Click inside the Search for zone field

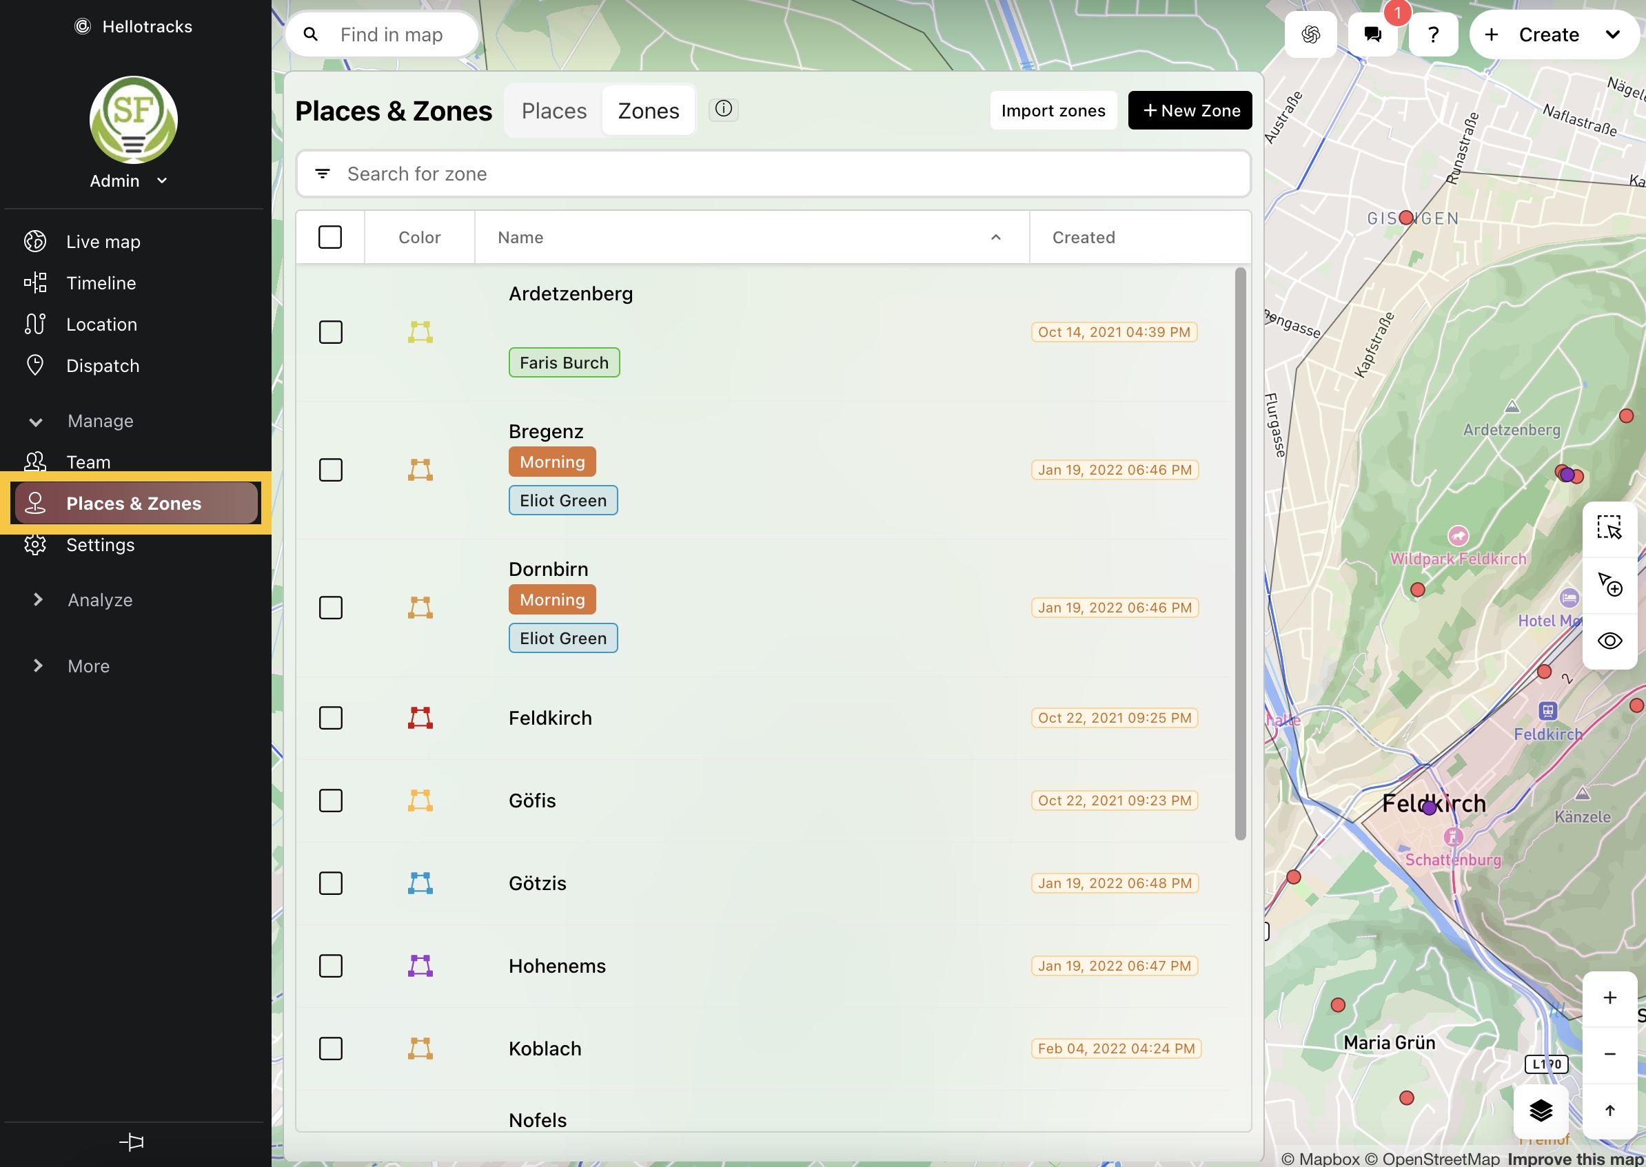coord(647,173)
